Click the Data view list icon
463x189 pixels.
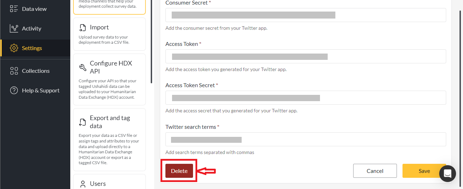[x=14, y=9]
